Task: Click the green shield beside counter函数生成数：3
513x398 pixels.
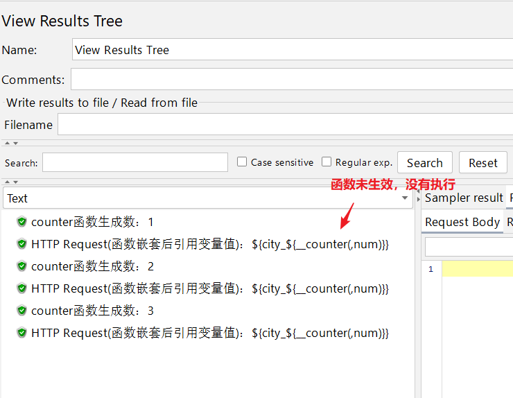Action: (x=21, y=311)
